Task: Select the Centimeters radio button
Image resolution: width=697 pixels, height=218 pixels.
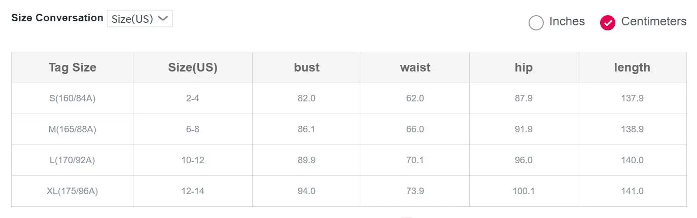Action: (x=607, y=22)
